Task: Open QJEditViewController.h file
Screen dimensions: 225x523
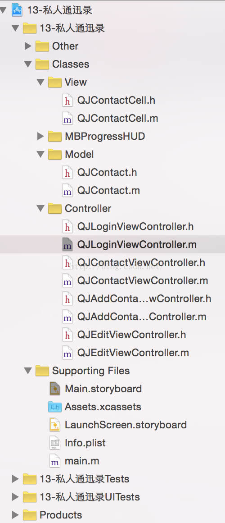Action: pyautogui.click(x=131, y=335)
